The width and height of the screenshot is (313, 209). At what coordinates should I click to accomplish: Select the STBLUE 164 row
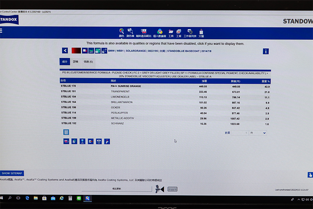pyautogui.click(x=165, y=102)
